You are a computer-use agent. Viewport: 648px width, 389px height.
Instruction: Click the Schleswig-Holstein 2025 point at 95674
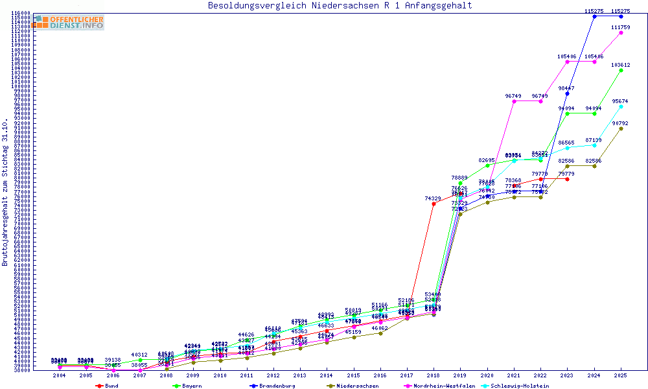click(621, 106)
